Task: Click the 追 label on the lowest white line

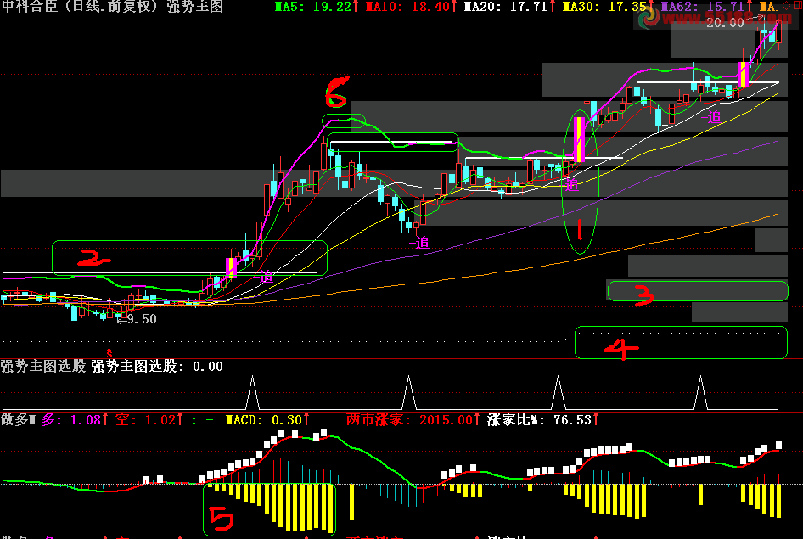Action: [x=267, y=277]
